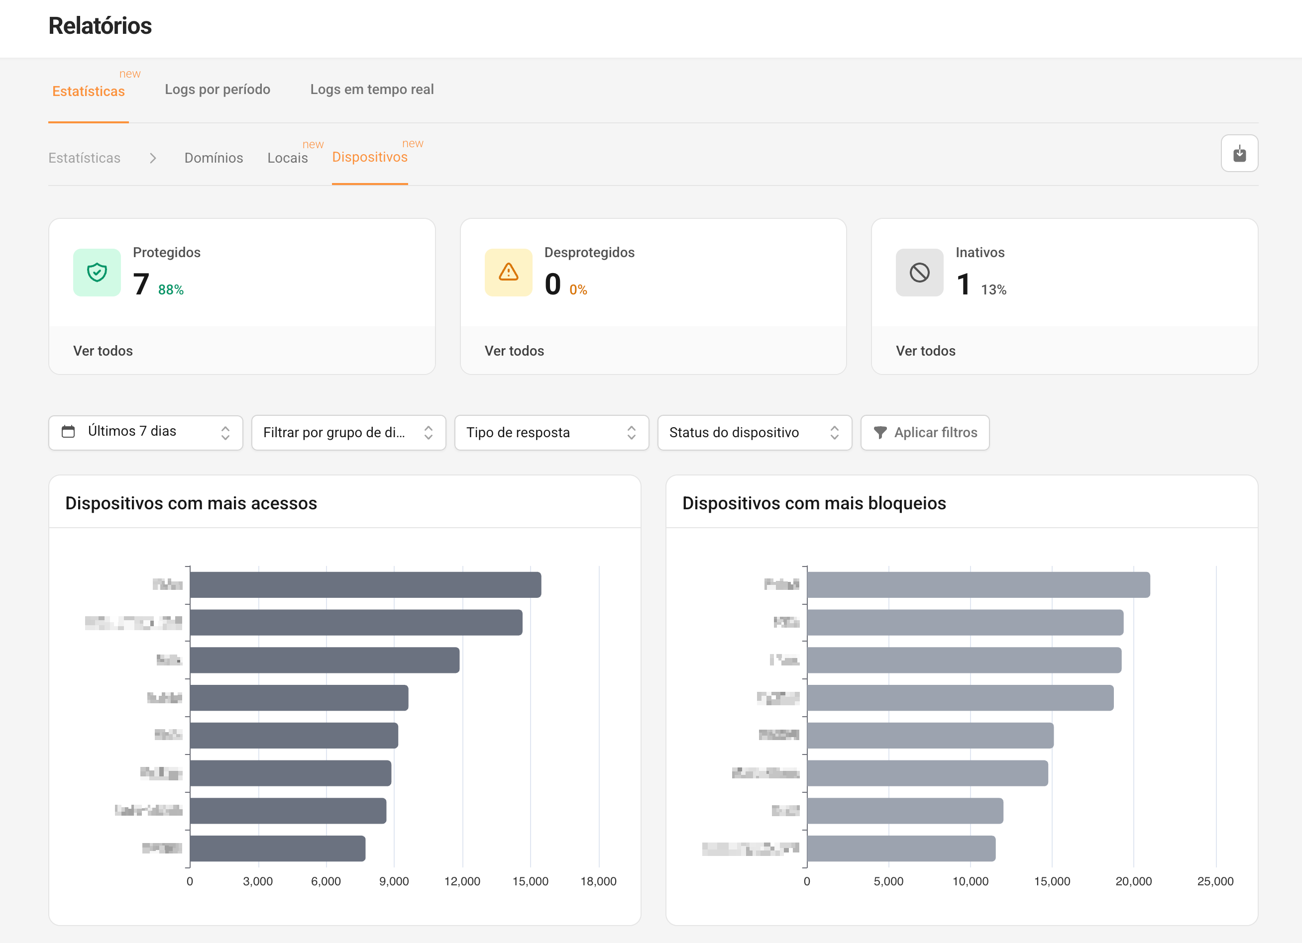Open the Tipo de resposta dropdown

pyautogui.click(x=551, y=433)
